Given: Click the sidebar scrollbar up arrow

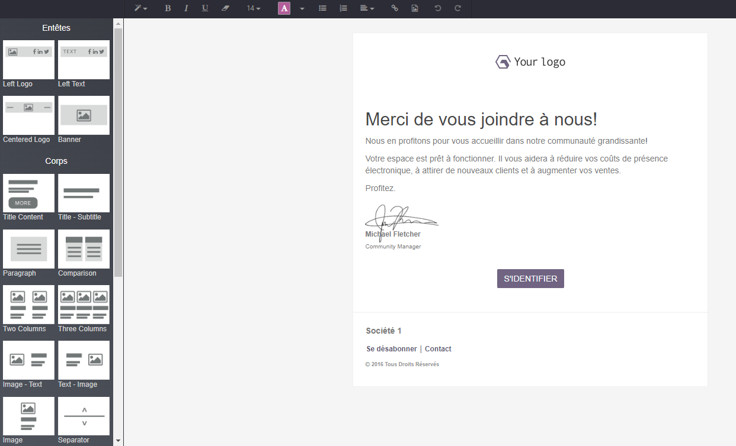Looking at the screenshot, I should click(118, 24).
